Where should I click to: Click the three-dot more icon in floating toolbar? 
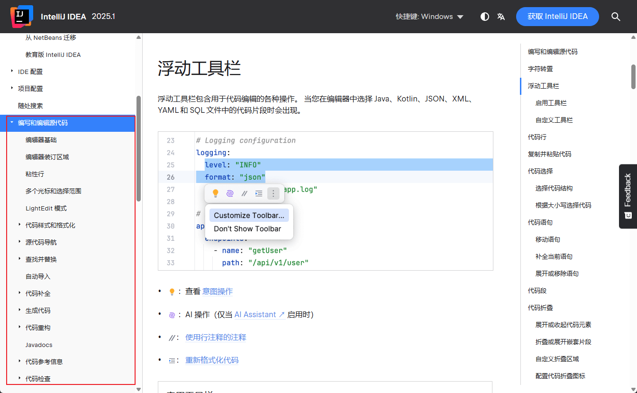pyautogui.click(x=273, y=193)
